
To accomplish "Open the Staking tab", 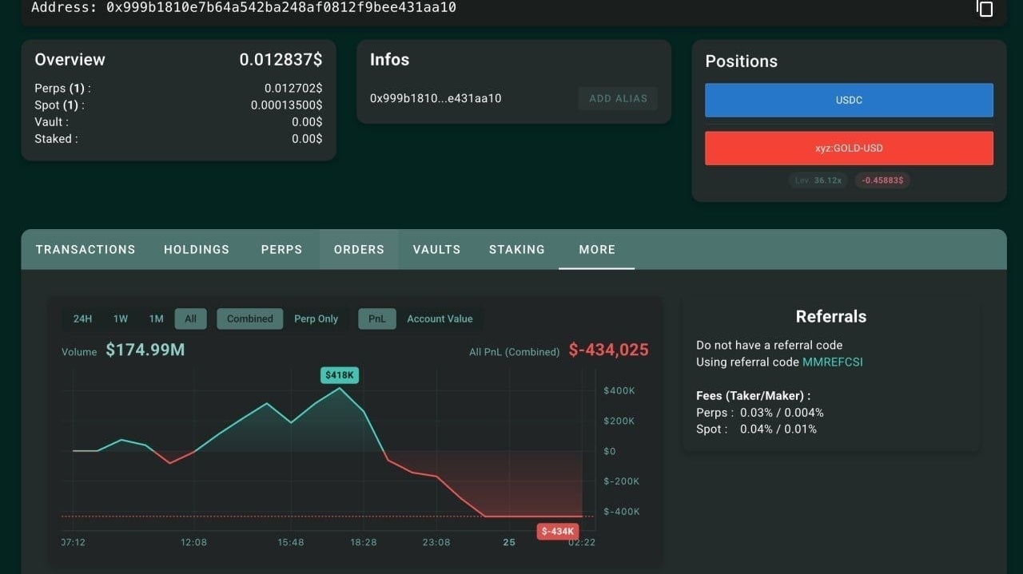I will point(516,249).
